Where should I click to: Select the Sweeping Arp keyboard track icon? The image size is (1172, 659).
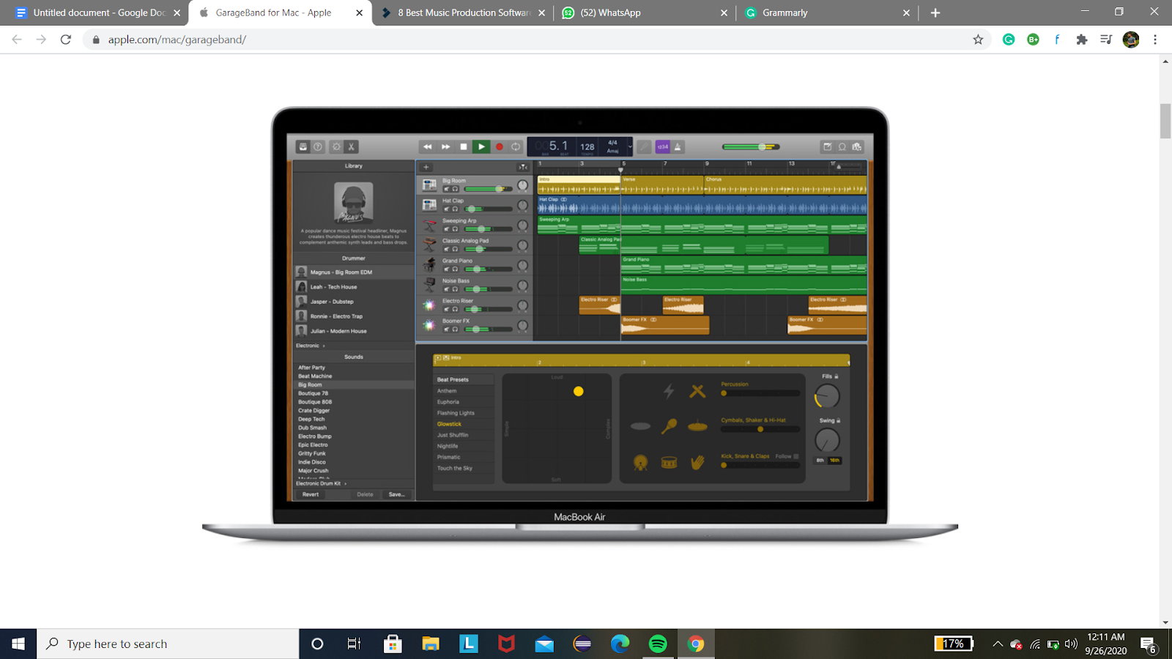coord(429,225)
